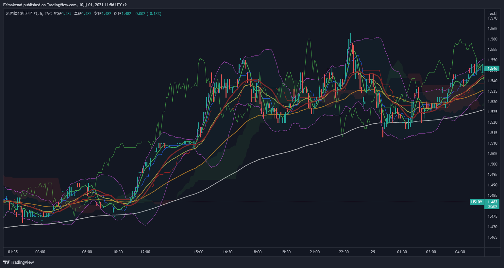Click the 始値1.482 open value

[x=63, y=14]
